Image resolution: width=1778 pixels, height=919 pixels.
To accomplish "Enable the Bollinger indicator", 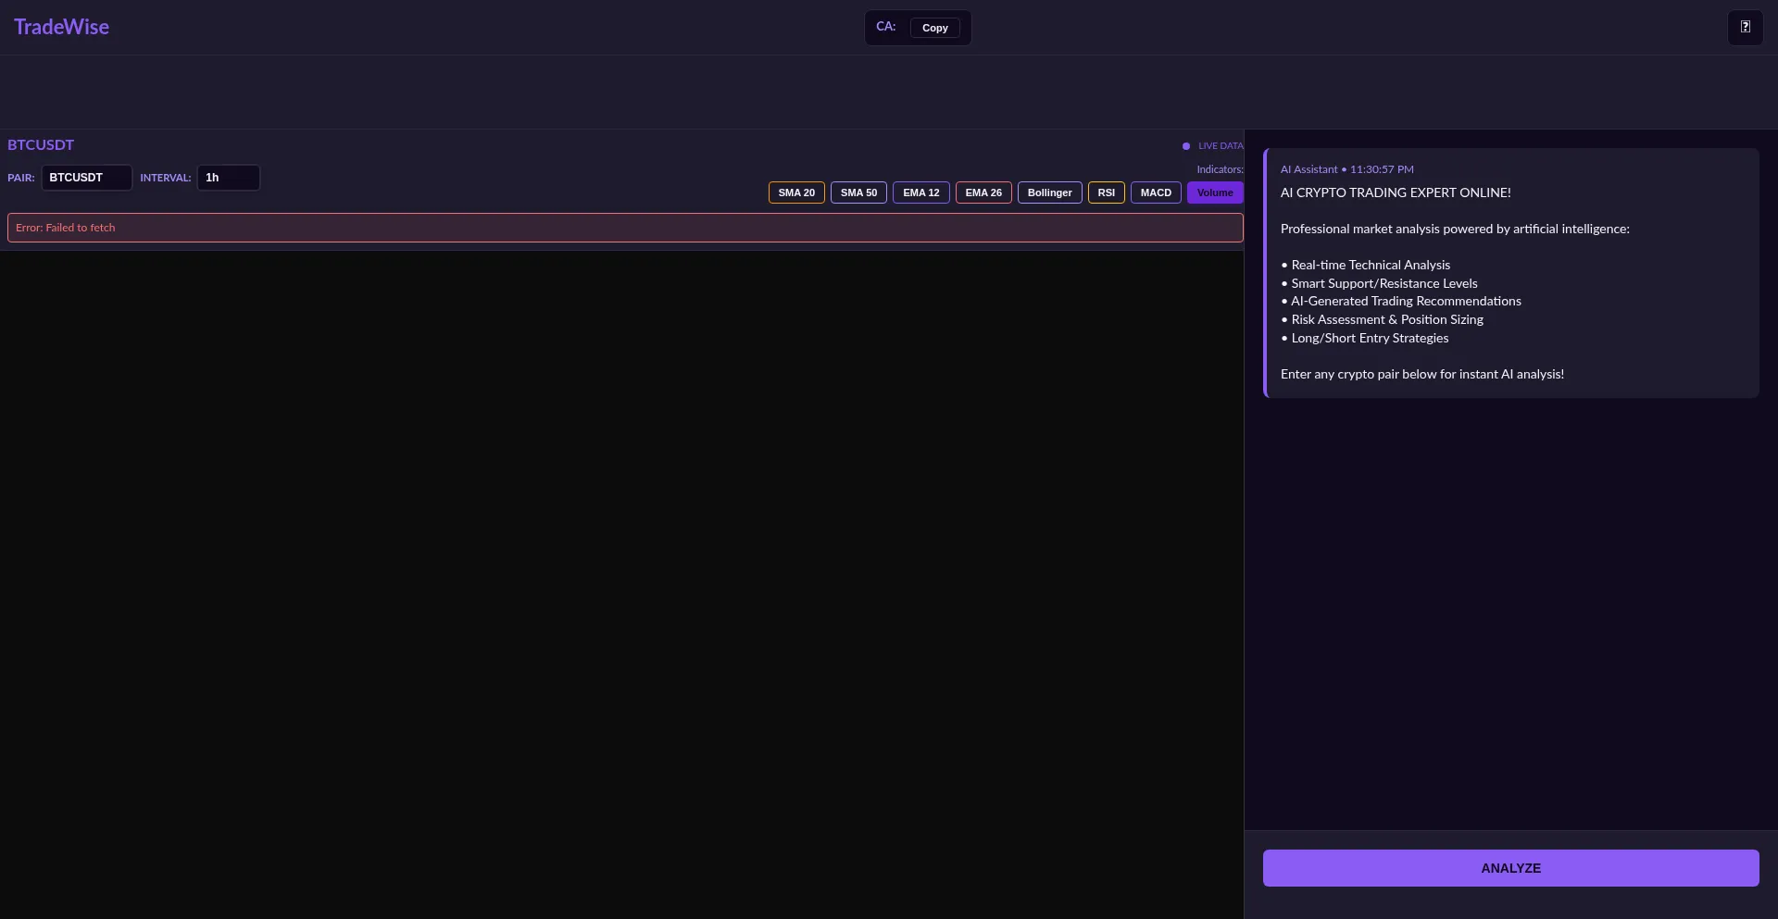I will tap(1049, 192).
